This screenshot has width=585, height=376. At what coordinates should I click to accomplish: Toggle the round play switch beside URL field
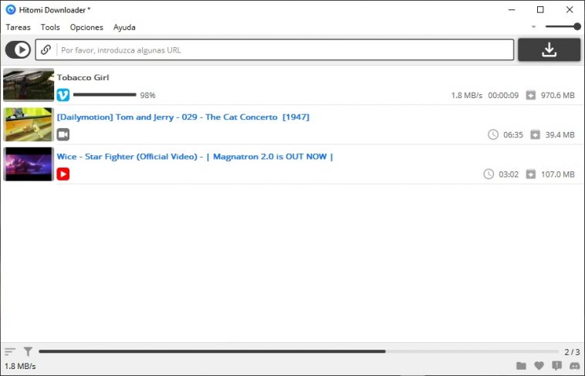(18, 49)
